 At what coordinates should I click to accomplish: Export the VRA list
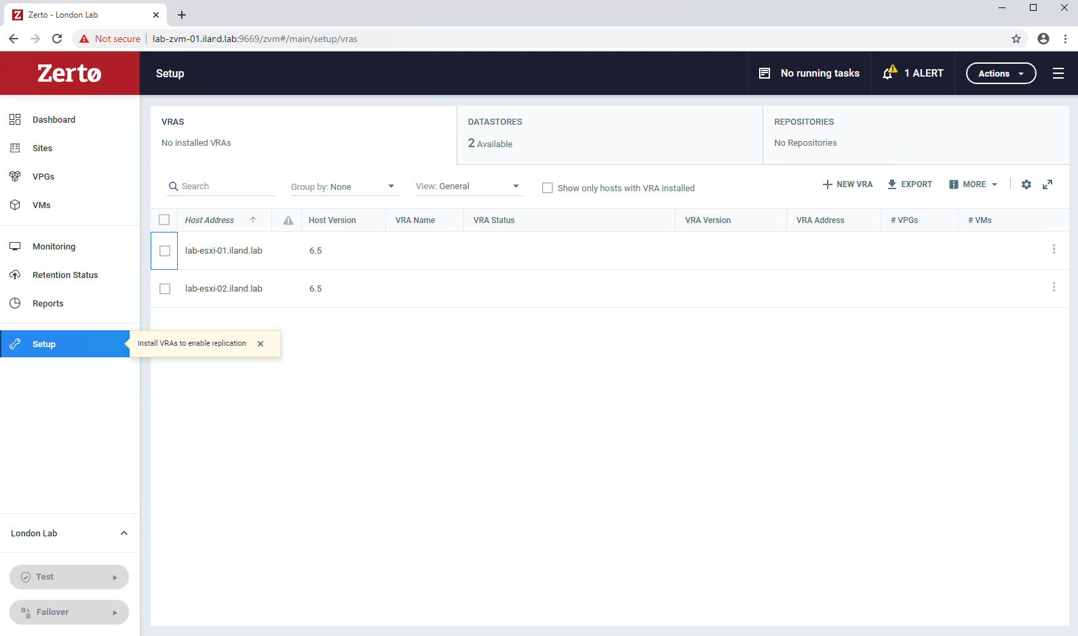point(910,184)
